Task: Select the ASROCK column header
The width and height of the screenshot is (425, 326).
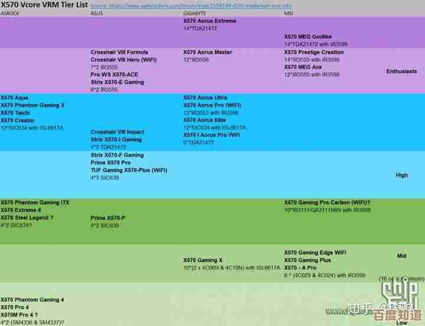Action: point(10,13)
